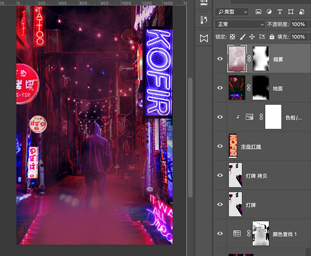Filter layers to show type layers only
The image size is (311, 256).
280,12
